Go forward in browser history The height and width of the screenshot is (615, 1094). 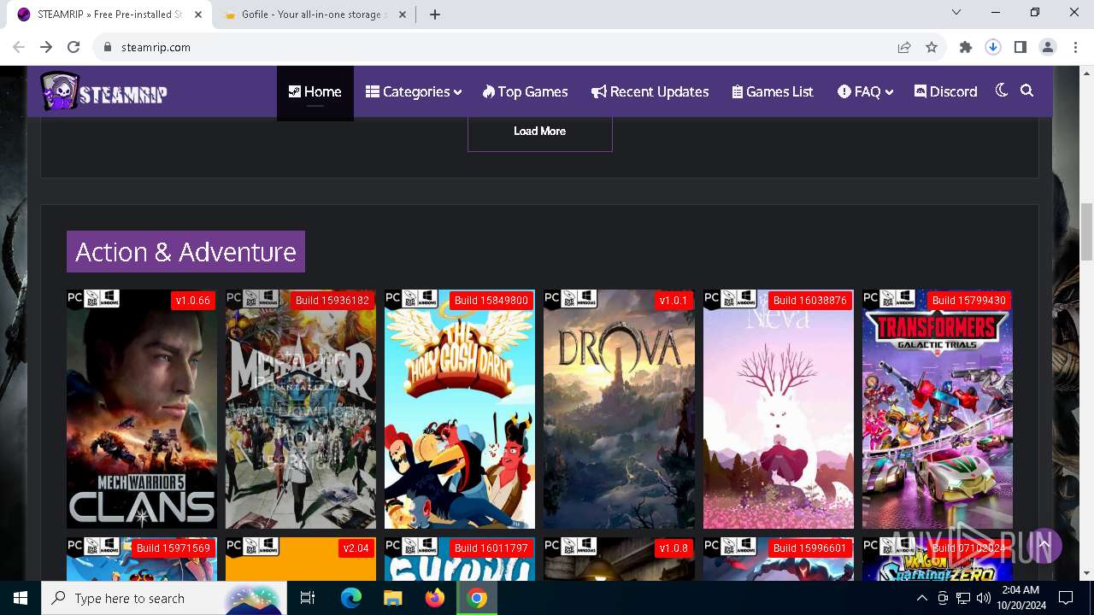pyautogui.click(x=46, y=47)
